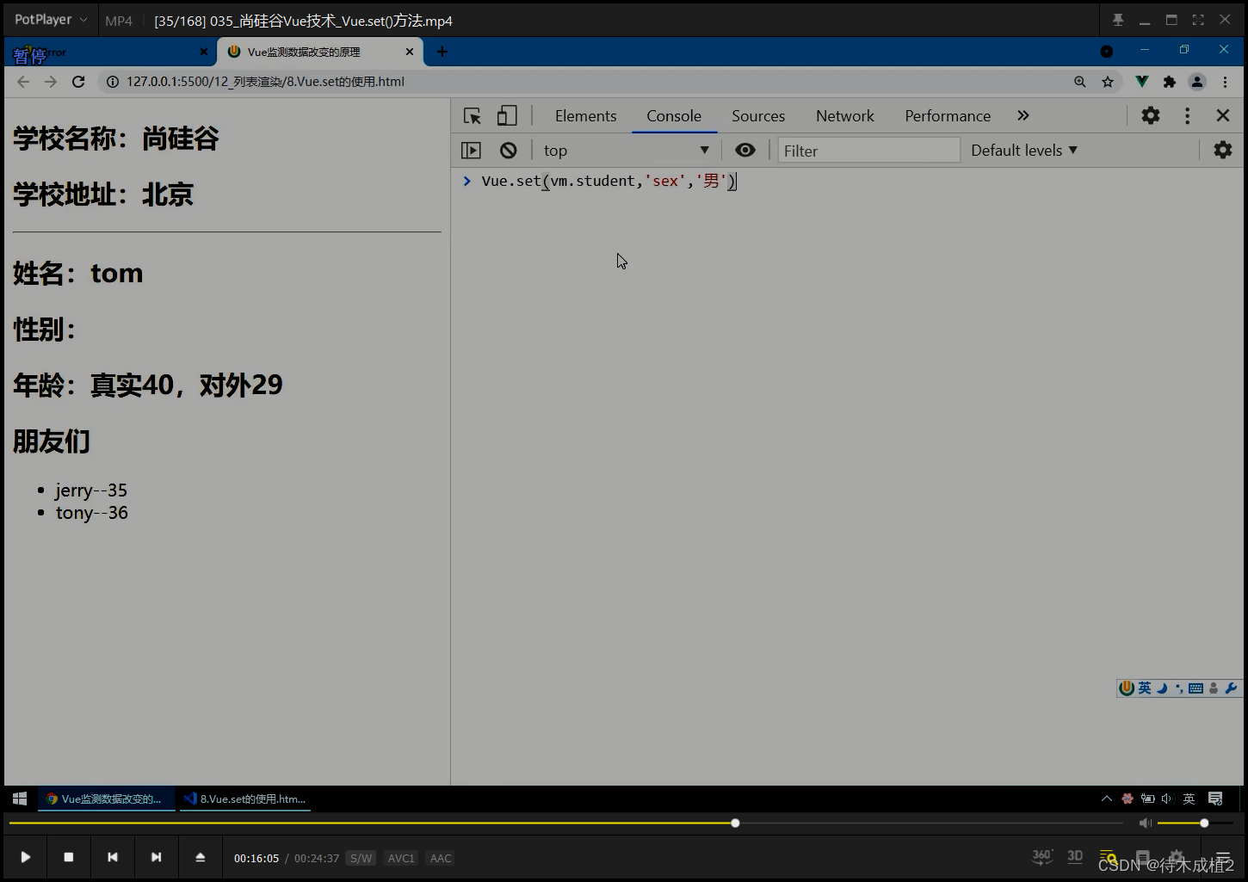Open the top execution context dropdown
This screenshot has height=882, width=1248.
click(x=626, y=151)
